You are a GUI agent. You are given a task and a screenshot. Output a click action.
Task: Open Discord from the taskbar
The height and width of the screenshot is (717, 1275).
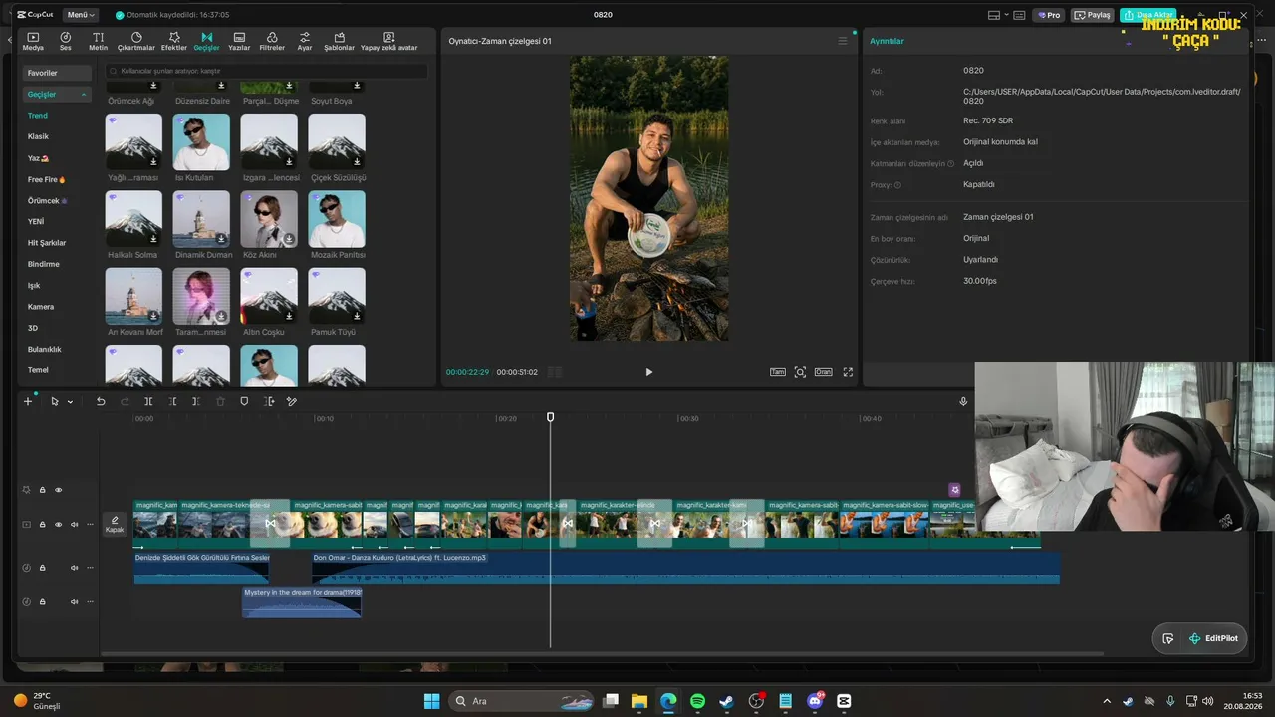815,701
